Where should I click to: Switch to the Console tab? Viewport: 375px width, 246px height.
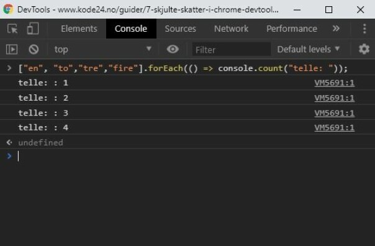pos(131,29)
